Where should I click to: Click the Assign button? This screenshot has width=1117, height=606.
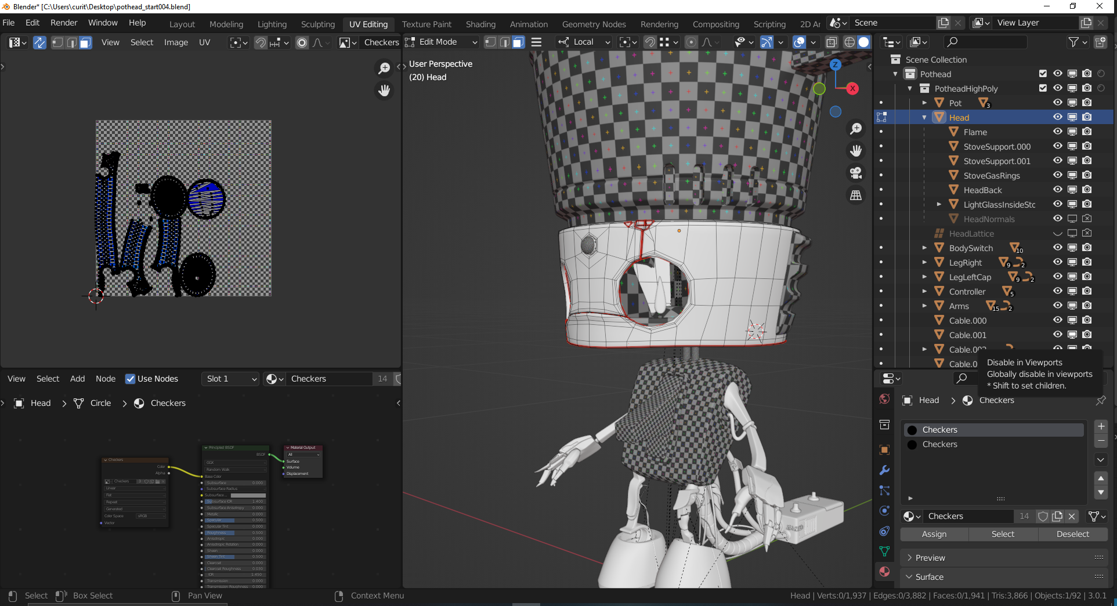pyautogui.click(x=934, y=534)
